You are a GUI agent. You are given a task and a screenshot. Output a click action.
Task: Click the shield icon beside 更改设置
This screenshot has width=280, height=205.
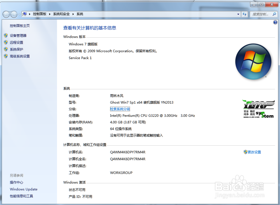(245, 152)
